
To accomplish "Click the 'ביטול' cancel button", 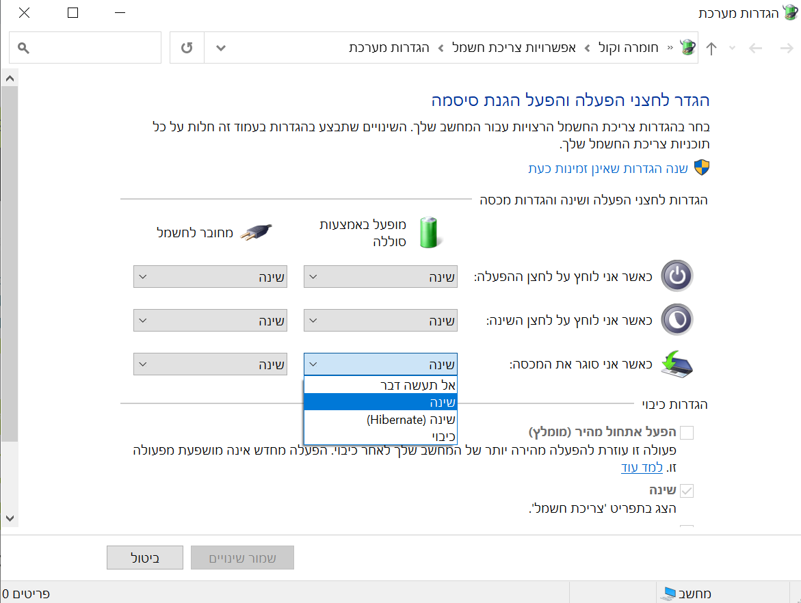I will pyautogui.click(x=145, y=558).
